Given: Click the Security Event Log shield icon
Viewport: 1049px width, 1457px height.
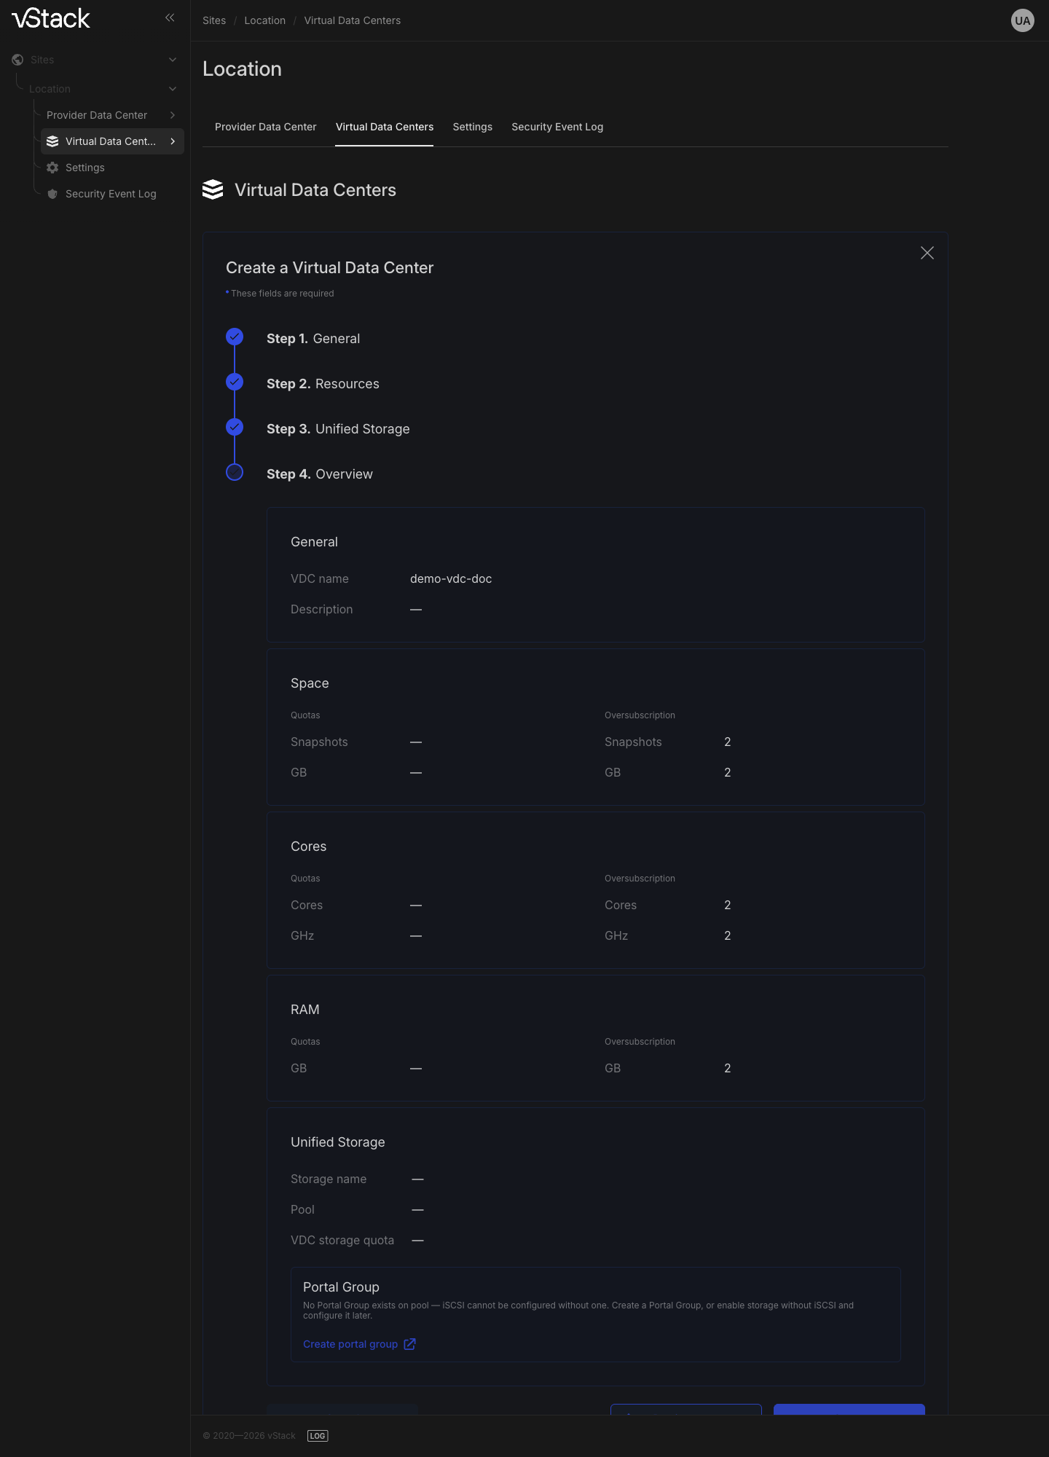Looking at the screenshot, I should (x=52, y=194).
